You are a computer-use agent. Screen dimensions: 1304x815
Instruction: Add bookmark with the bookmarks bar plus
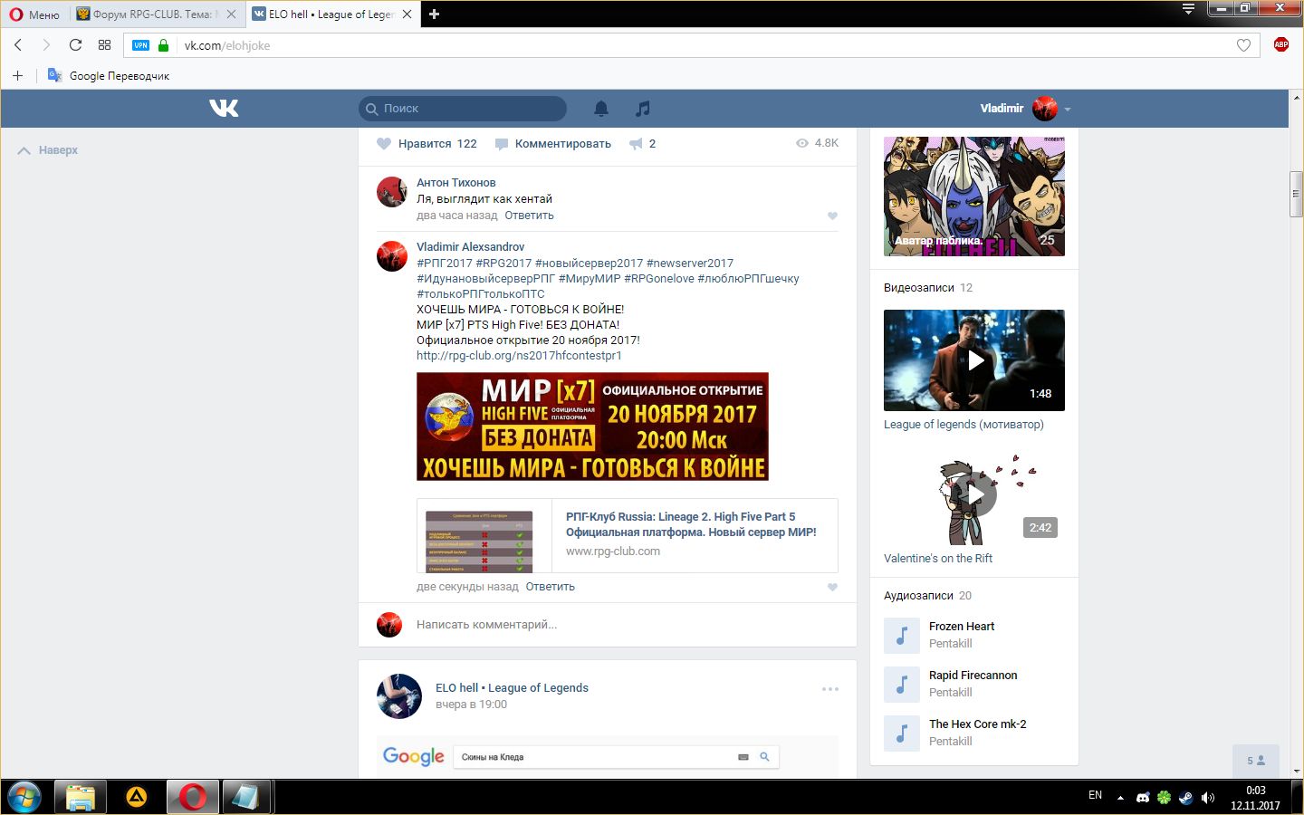pos(17,75)
